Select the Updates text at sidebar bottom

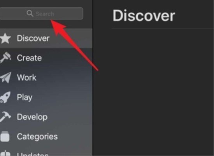click(x=33, y=154)
